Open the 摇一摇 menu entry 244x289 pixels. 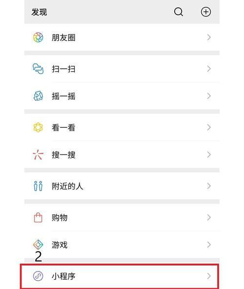(x=122, y=96)
